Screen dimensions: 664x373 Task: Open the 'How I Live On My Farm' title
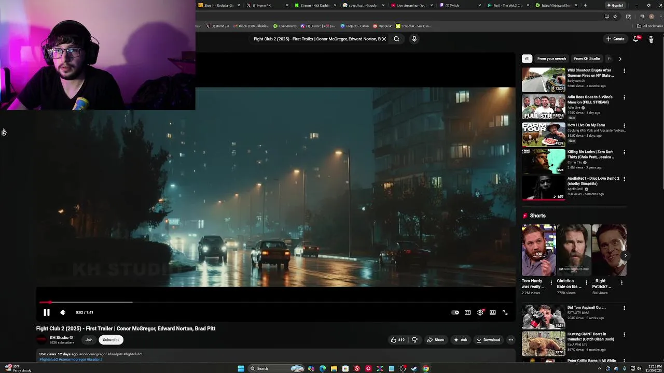pos(586,125)
